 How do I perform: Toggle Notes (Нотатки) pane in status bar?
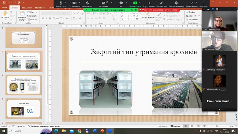[x=163, y=126]
